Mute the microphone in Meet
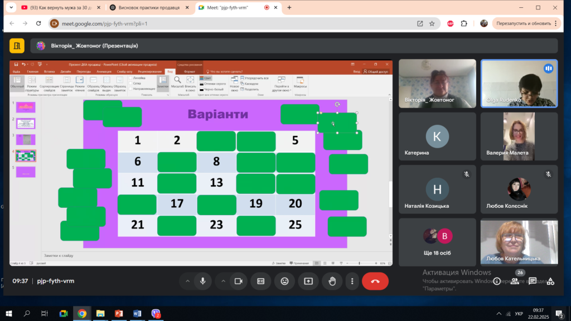 coord(203,281)
